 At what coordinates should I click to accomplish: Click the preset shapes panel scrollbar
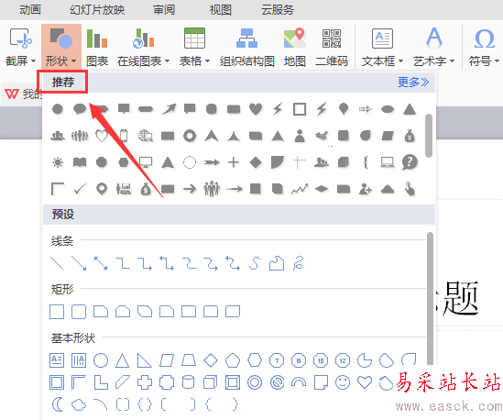click(430, 299)
